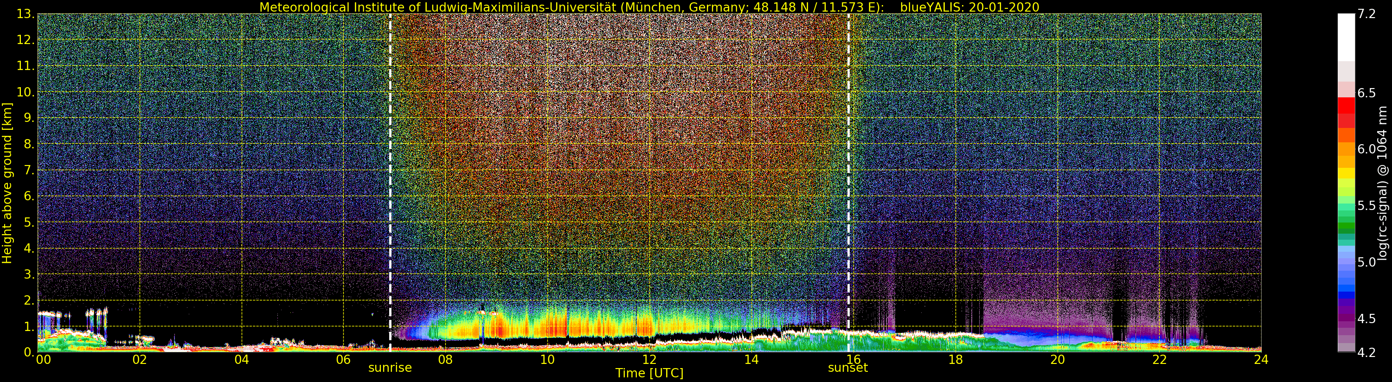Click the 'sunrise' label below the axis
Image resolution: width=1392 pixels, height=382 pixels.
click(x=390, y=368)
